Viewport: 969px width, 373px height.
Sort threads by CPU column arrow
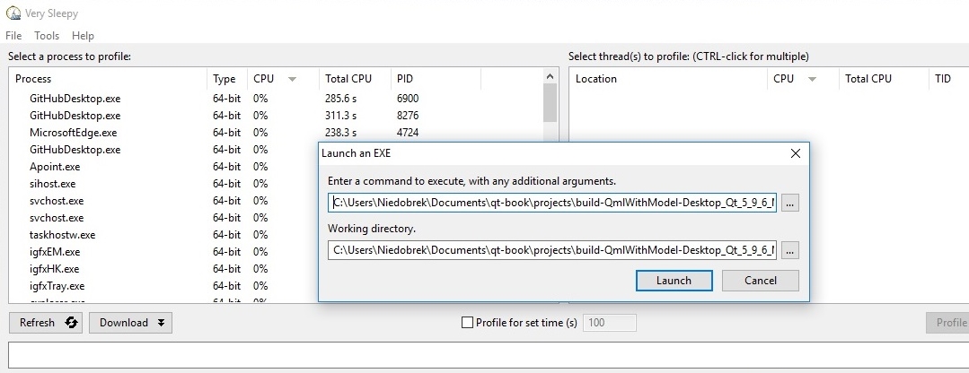pyautogui.click(x=813, y=80)
